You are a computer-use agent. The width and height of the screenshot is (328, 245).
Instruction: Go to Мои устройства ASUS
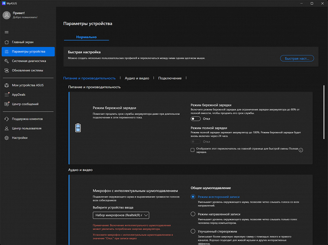(28, 85)
